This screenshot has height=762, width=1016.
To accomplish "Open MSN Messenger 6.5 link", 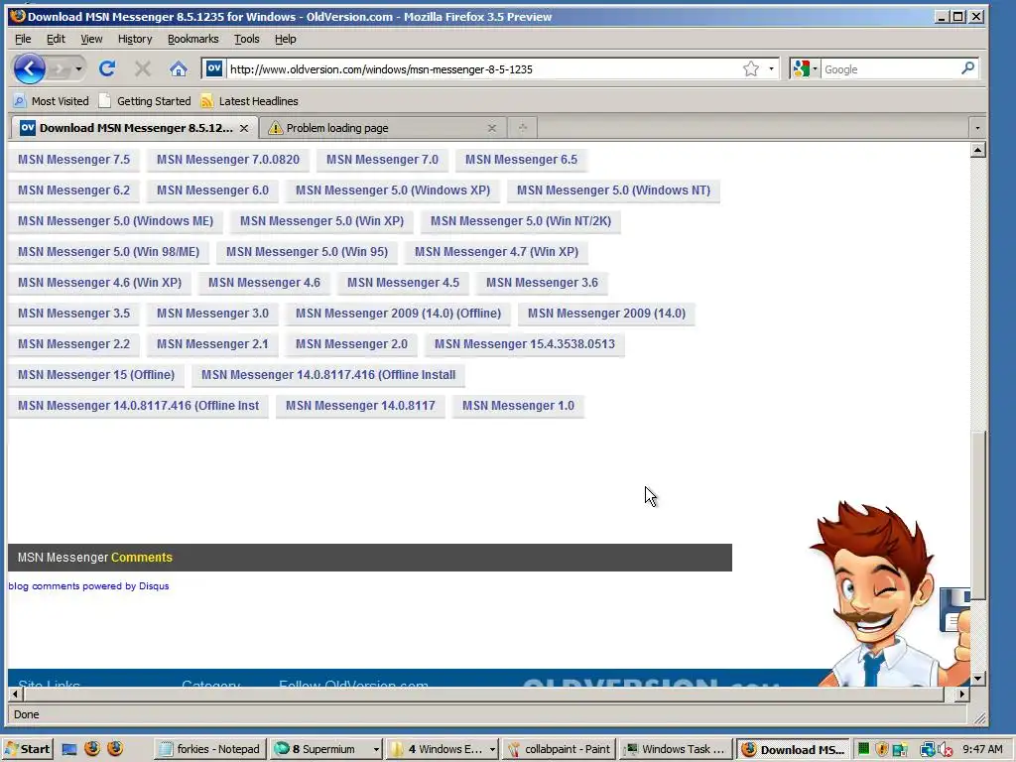I will coord(521,160).
